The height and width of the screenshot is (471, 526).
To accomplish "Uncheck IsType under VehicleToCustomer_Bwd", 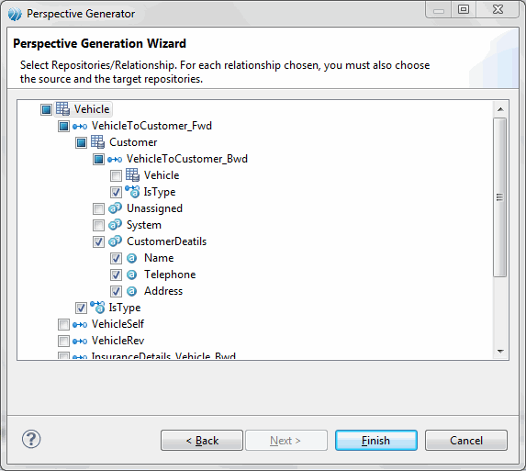I will pyautogui.click(x=116, y=192).
